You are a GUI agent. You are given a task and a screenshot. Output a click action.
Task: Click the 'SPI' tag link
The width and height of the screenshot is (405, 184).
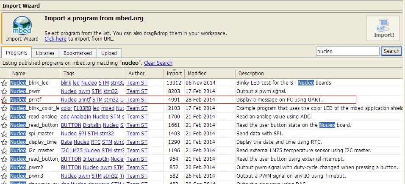(82, 133)
